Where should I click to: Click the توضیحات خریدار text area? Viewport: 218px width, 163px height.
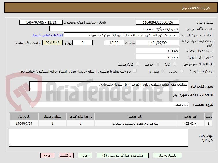[98, 138]
